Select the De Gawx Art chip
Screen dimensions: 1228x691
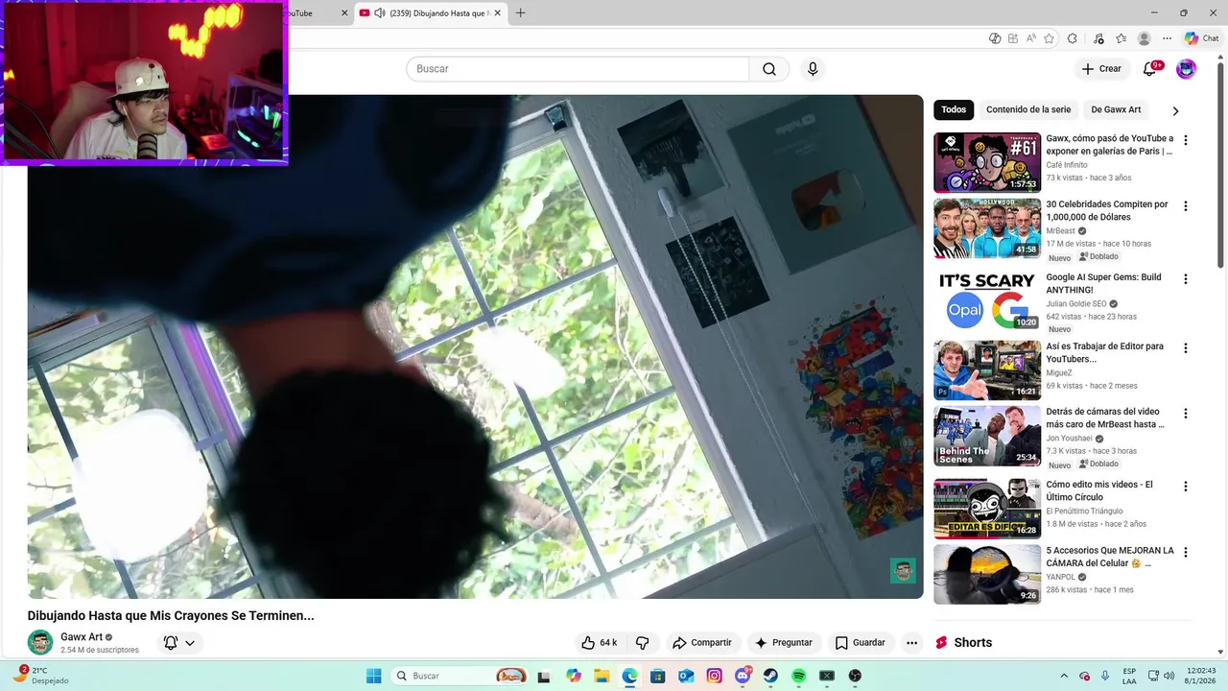[1116, 109]
